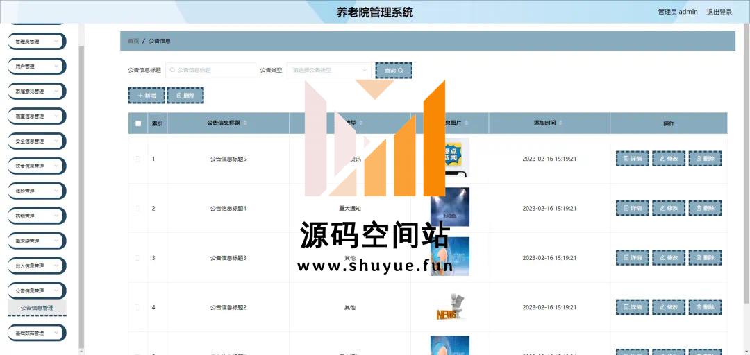The width and height of the screenshot is (750, 355).
Task: Expand the 药物管理 sidebar menu
Action: pyautogui.click(x=37, y=216)
